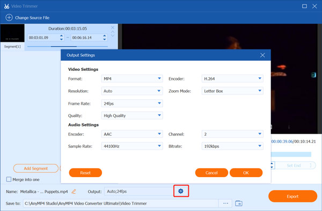Image resolution: width=322 pixels, height=211 pixels.
Task: Maximize the Video Trimmer window
Action: point(304,6)
